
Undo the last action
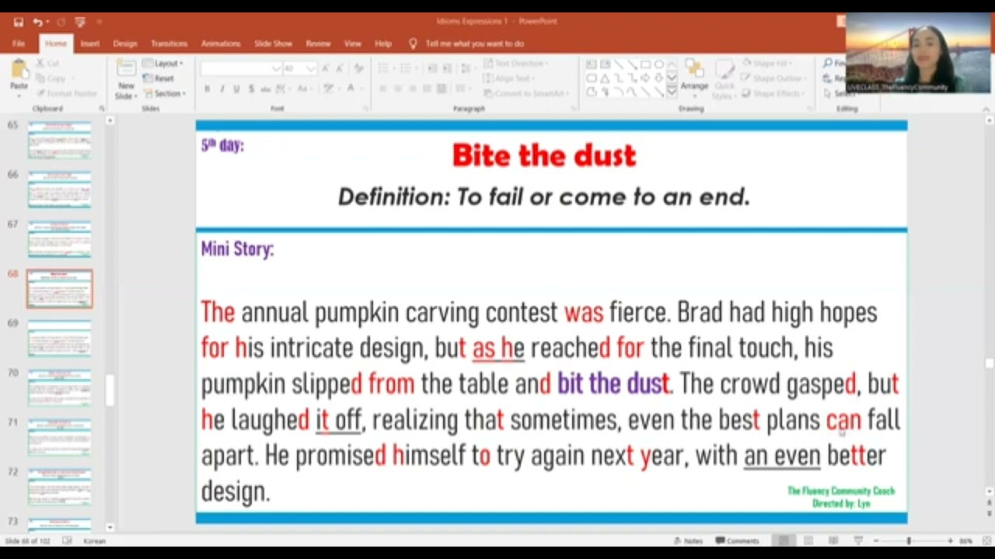pyautogui.click(x=37, y=22)
